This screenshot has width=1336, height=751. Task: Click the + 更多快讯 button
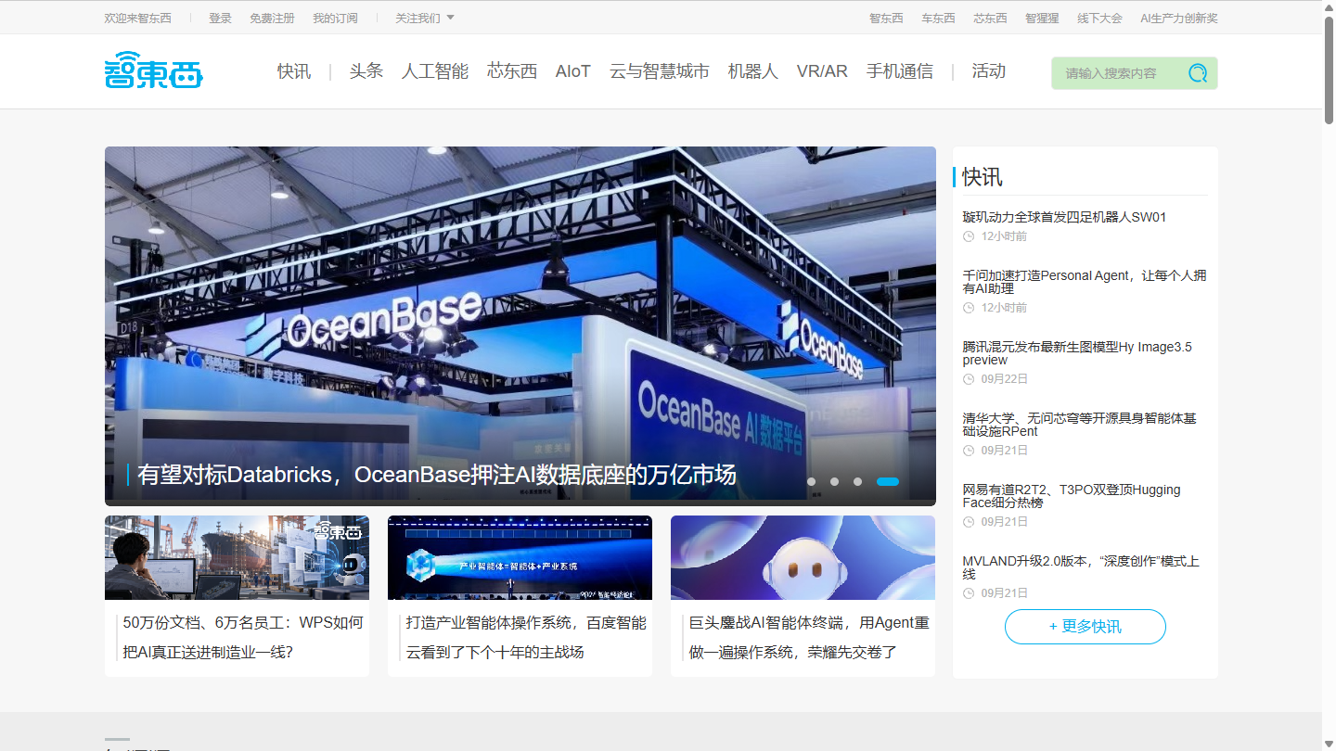[1085, 627]
